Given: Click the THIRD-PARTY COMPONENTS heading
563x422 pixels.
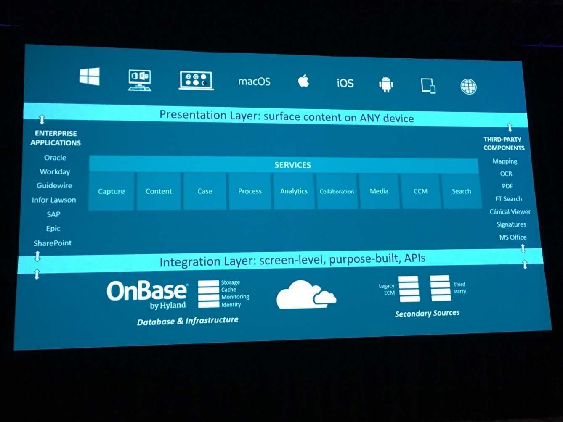Looking at the screenshot, I should (x=504, y=144).
